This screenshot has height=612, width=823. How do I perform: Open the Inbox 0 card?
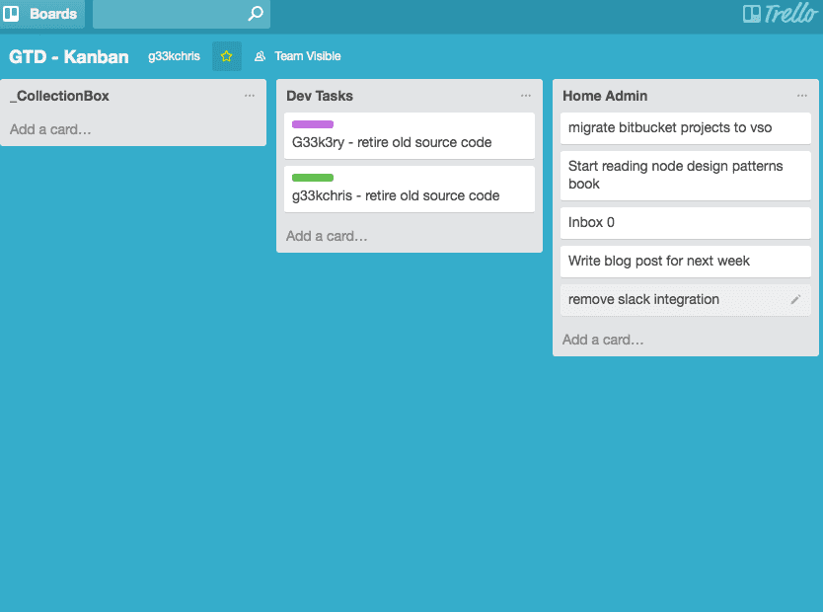point(685,223)
